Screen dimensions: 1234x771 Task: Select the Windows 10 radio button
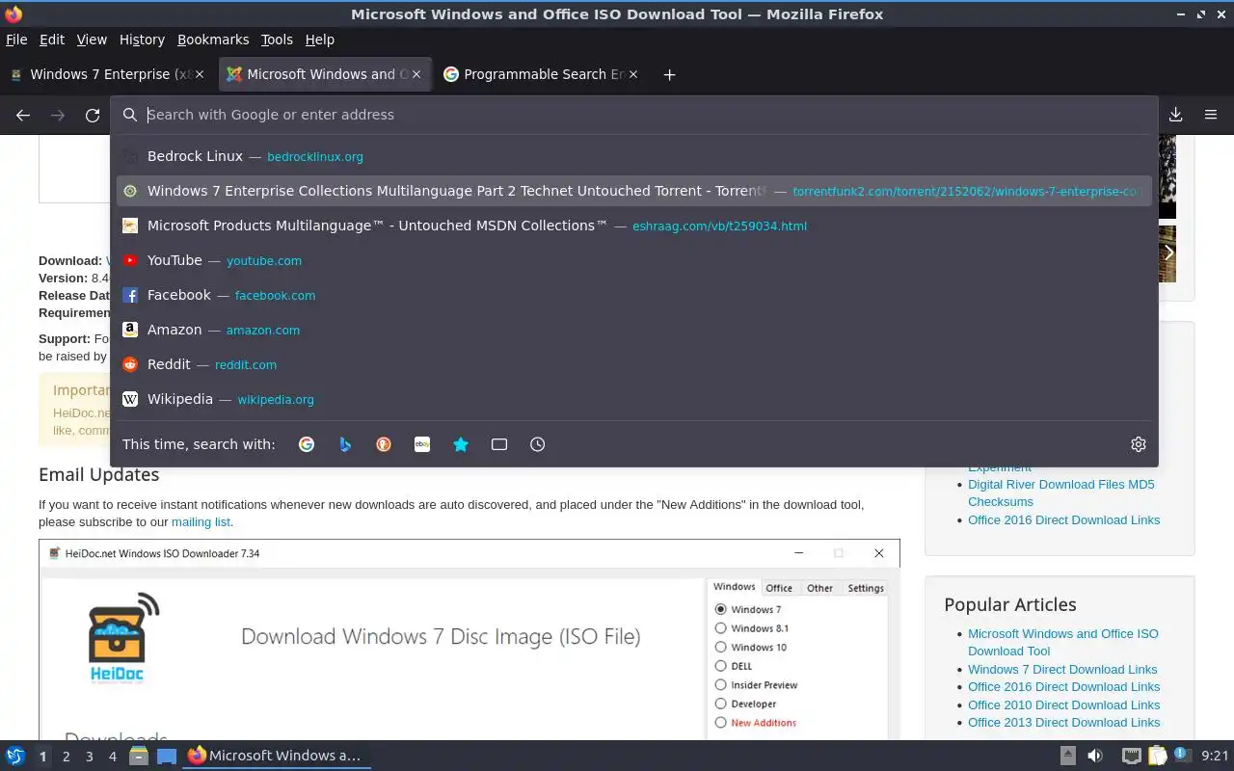point(720,647)
